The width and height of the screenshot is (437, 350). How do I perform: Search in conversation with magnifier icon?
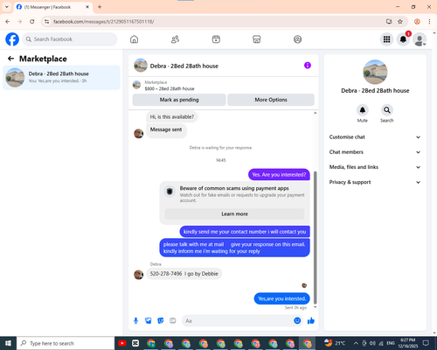pos(387,110)
